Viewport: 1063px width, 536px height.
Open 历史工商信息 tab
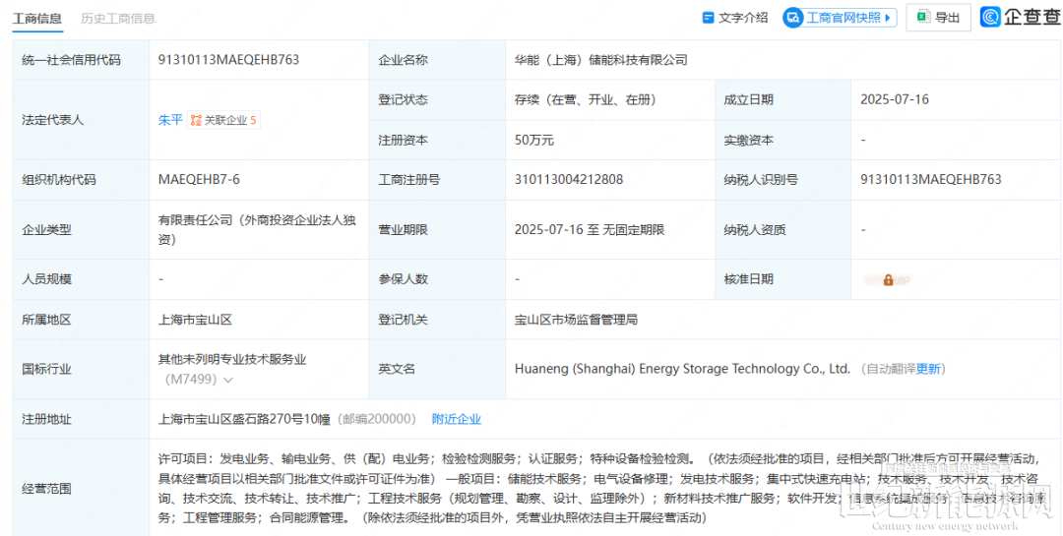coord(118,19)
